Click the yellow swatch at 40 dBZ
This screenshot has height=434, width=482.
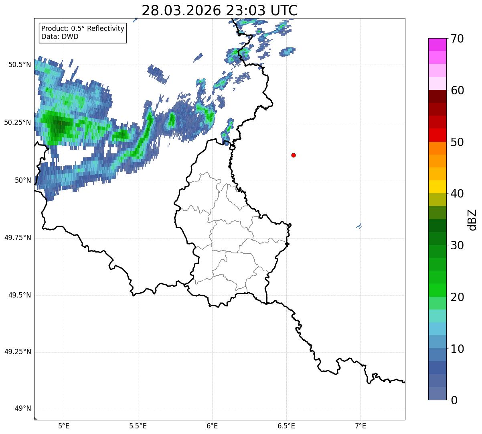[x=437, y=187]
